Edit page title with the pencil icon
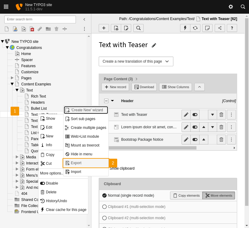Image resolution: width=249 pixels, height=228 pixels. [x=154, y=45]
